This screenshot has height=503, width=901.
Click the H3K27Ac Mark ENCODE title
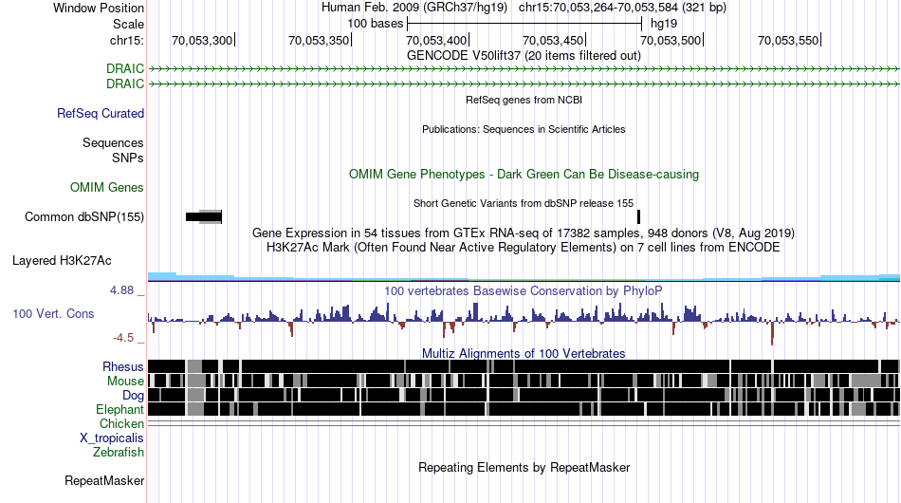pyautogui.click(x=524, y=247)
